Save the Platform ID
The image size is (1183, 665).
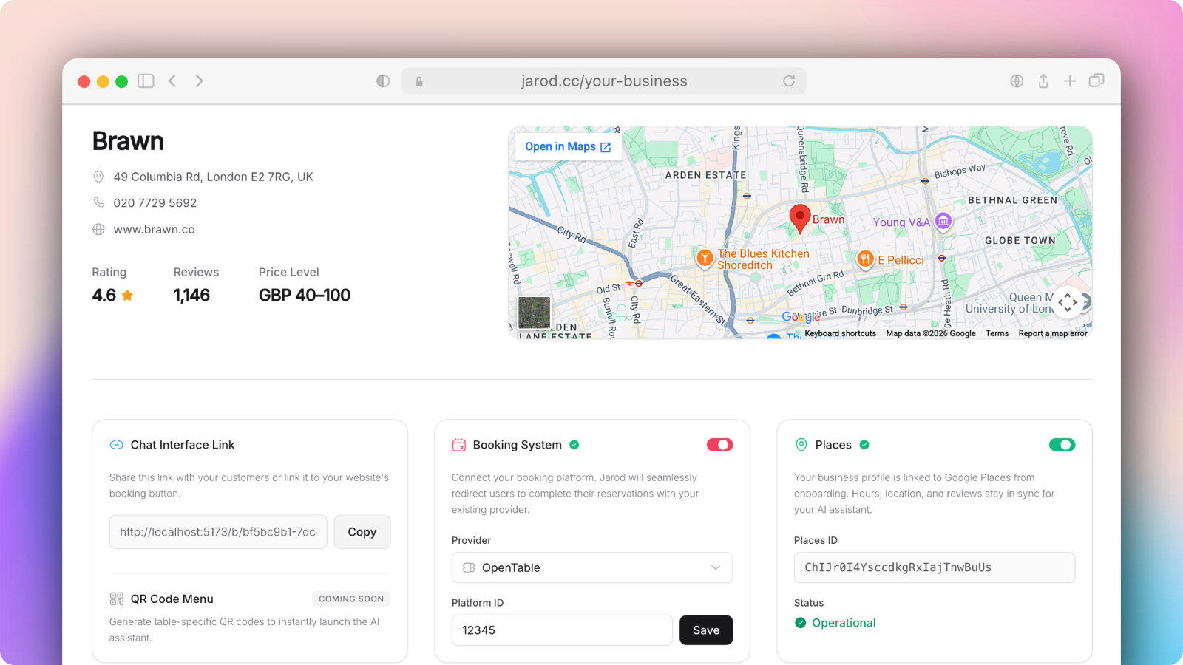point(706,630)
